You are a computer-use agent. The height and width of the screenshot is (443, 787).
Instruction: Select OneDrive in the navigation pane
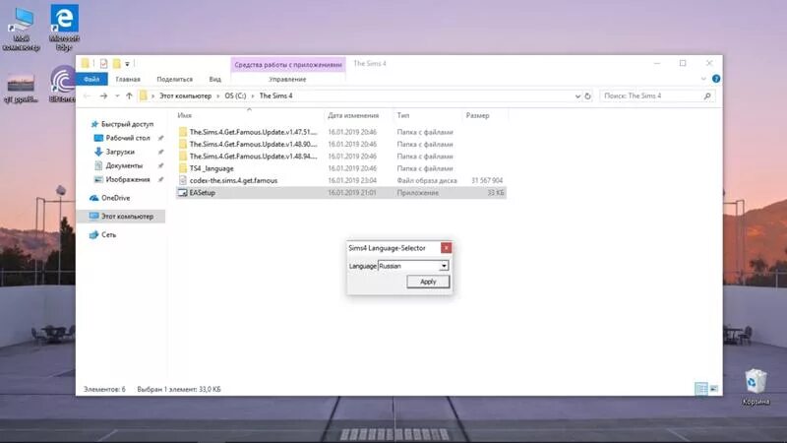point(115,198)
